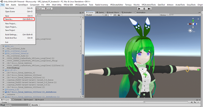The image size is (203, 107).
Task: Toggle scene audio speaker icon
Action: tap(115, 15)
